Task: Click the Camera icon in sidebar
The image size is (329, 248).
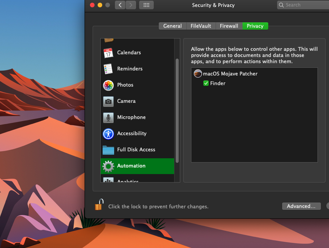Action: tap(108, 102)
